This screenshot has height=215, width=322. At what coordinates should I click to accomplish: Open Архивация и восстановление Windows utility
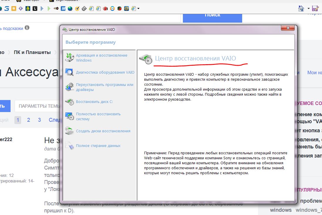coord(102,58)
